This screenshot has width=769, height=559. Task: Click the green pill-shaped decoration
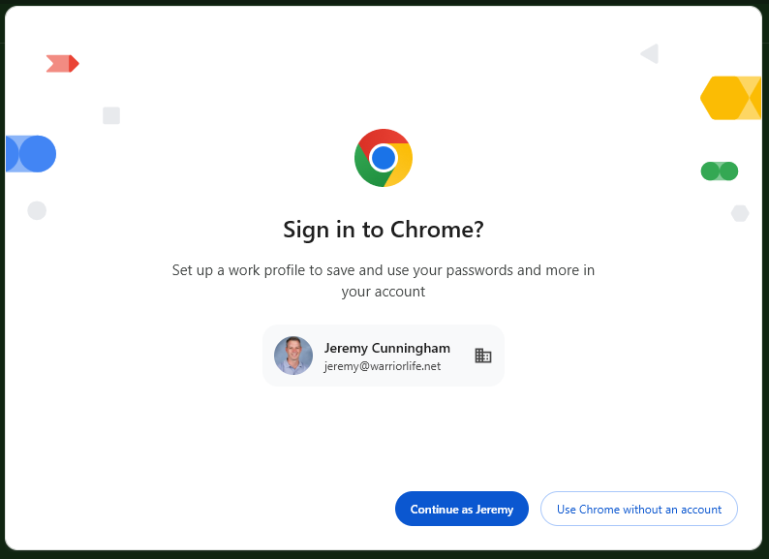coord(720,171)
